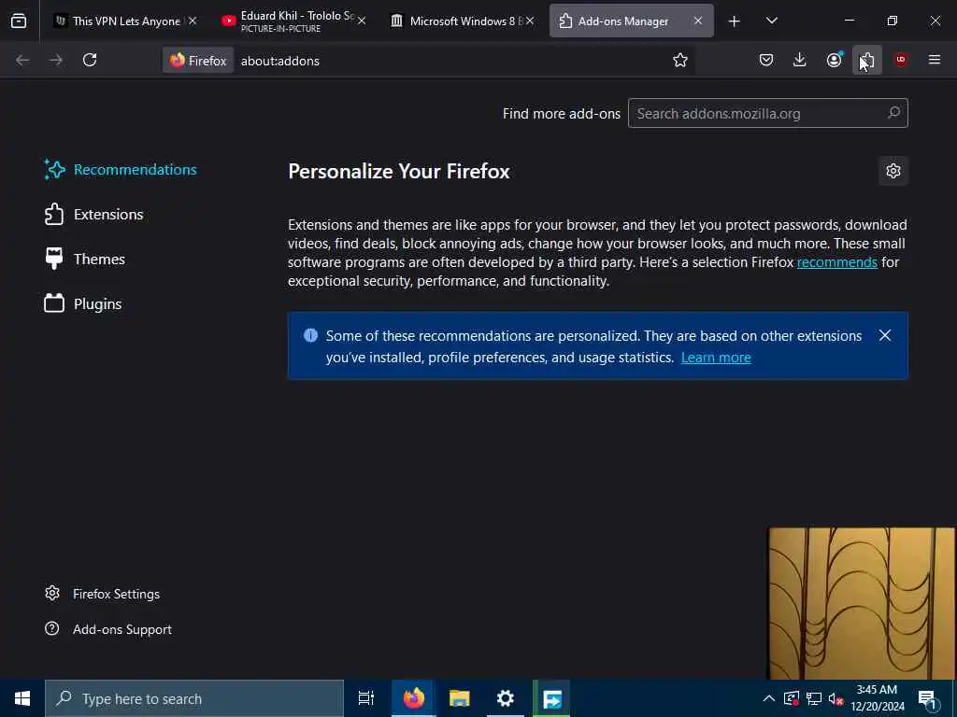957x717 pixels.
Task: Close the Add-ons Manager tab
Action: (x=697, y=21)
